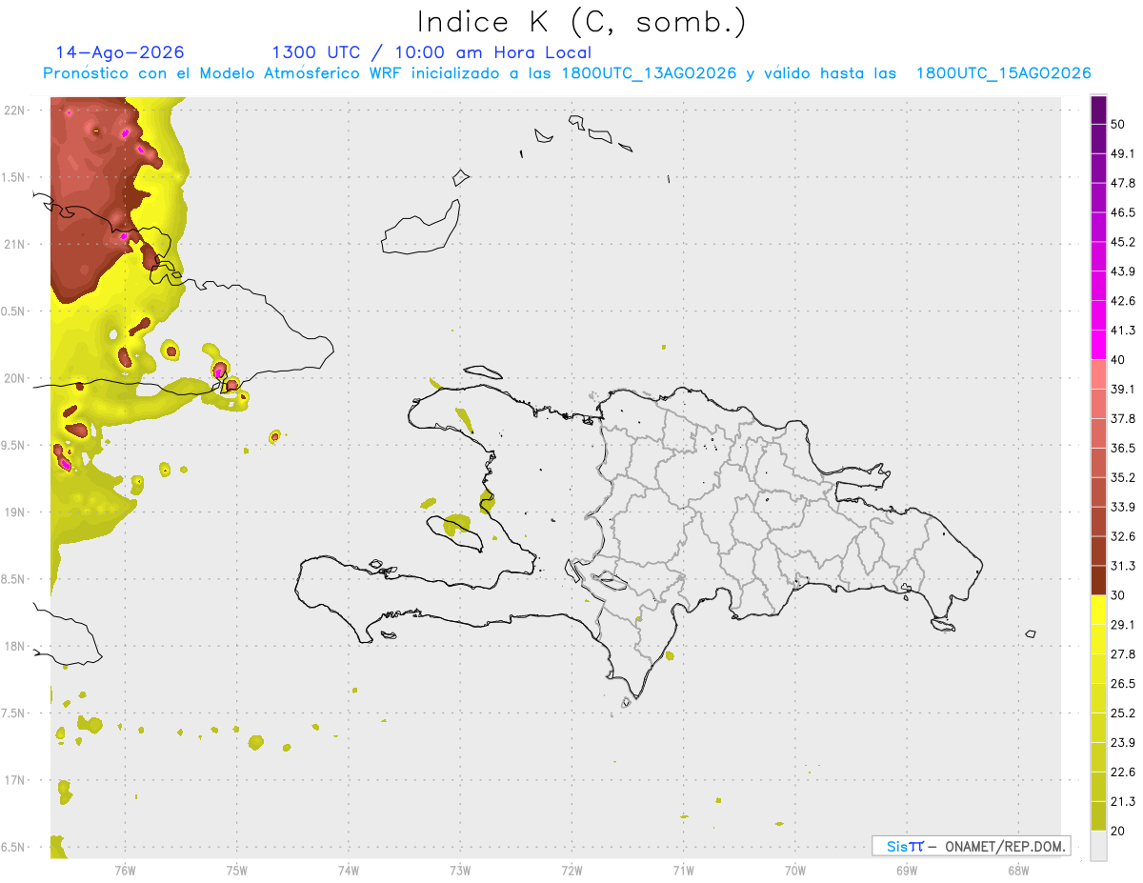Click the legend value '36.5'

click(1123, 448)
